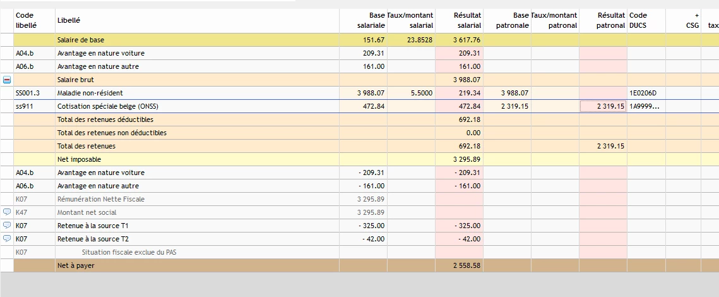Select Net à payer amount 2 558.58
Image resolution: width=719 pixels, height=297 pixels.
coord(466,265)
